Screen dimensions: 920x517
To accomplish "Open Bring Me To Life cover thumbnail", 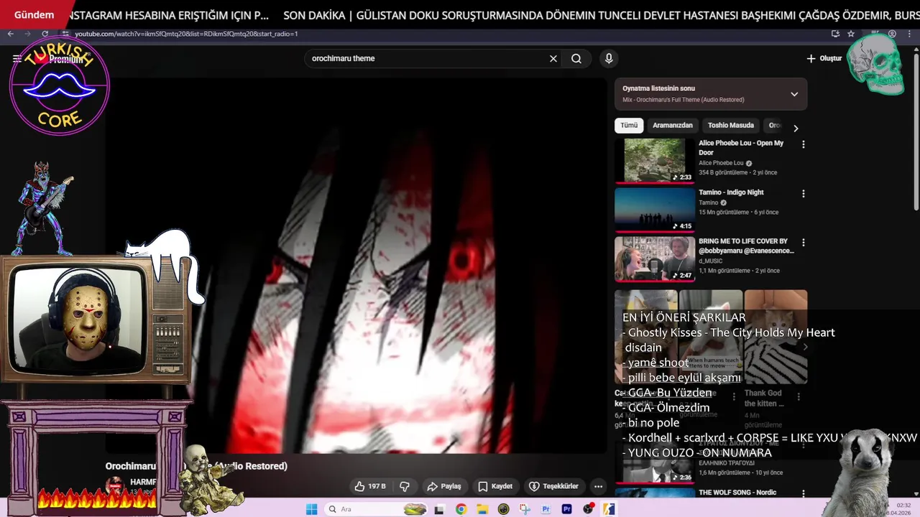I will [x=655, y=258].
